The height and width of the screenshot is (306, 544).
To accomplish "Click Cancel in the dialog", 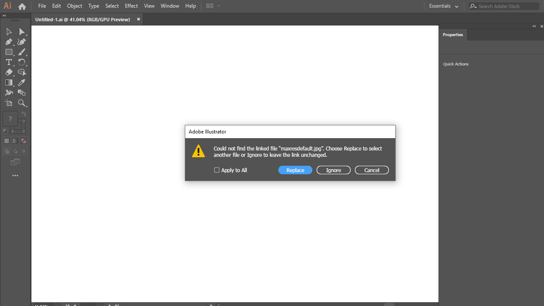I will 372,170.
